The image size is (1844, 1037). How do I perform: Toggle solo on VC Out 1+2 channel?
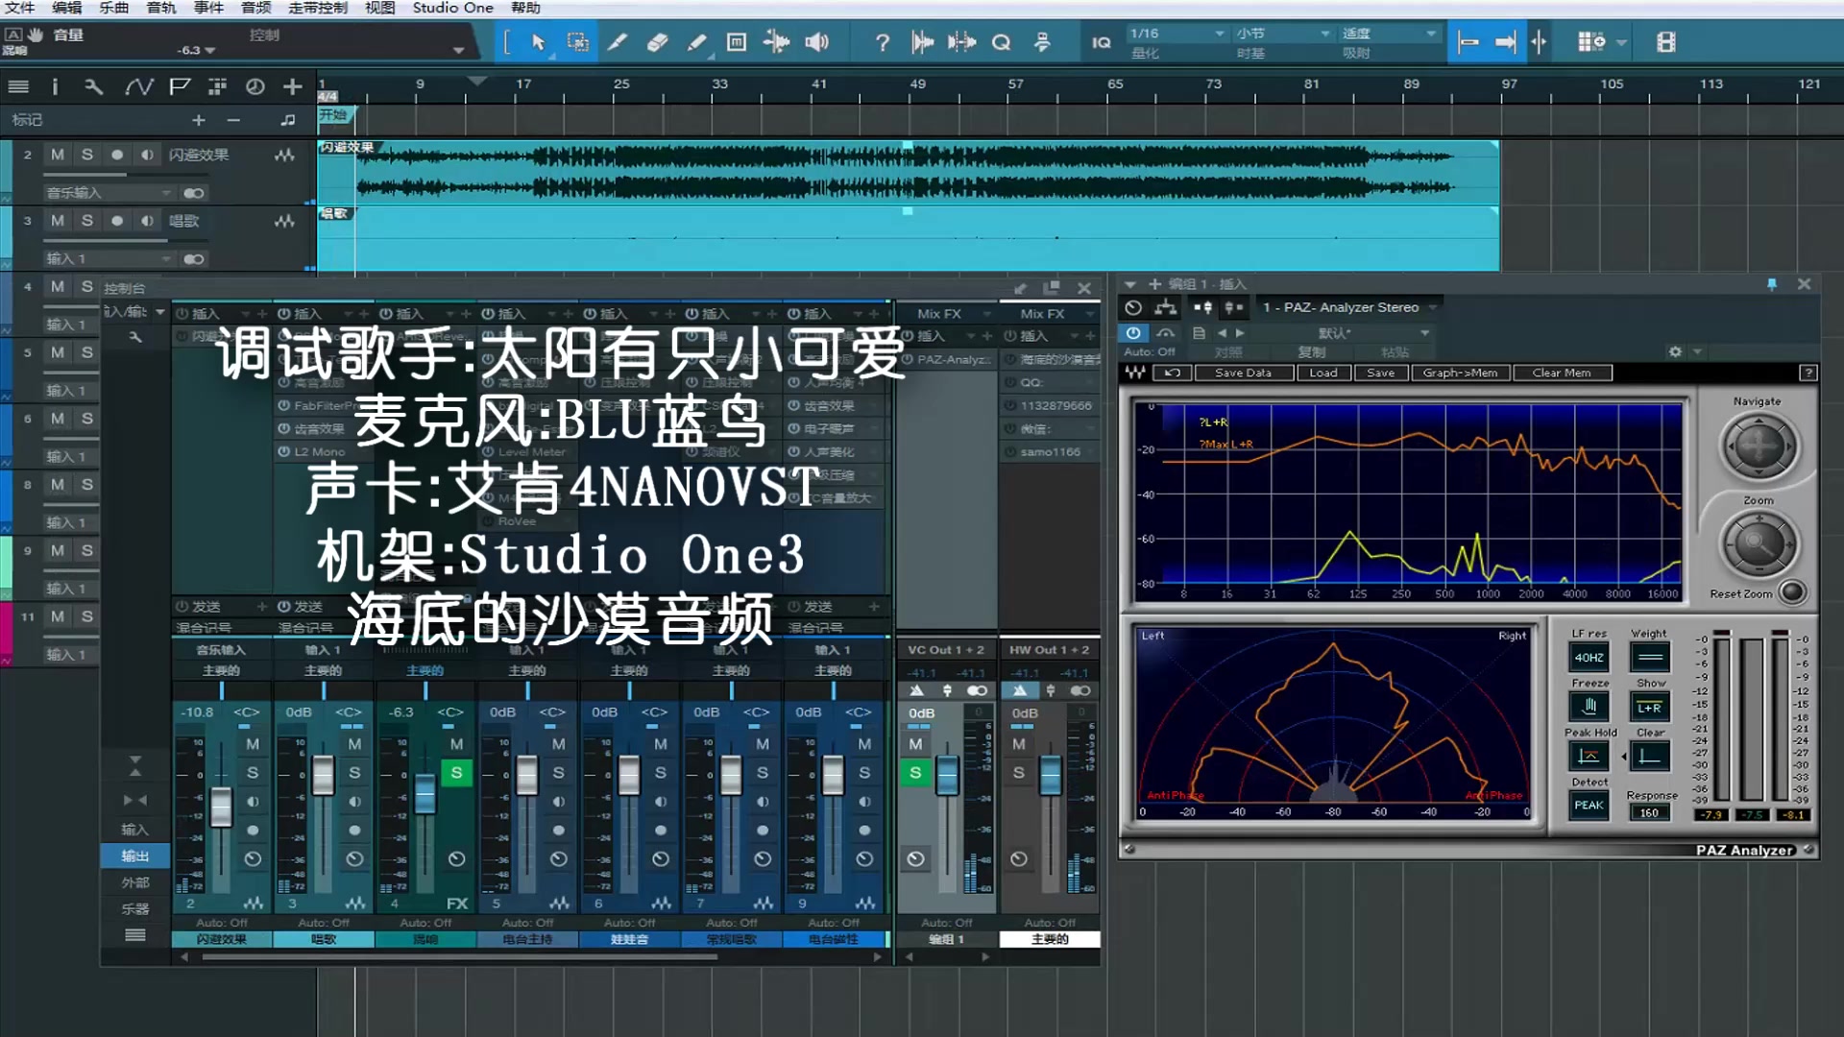click(915, 773)
